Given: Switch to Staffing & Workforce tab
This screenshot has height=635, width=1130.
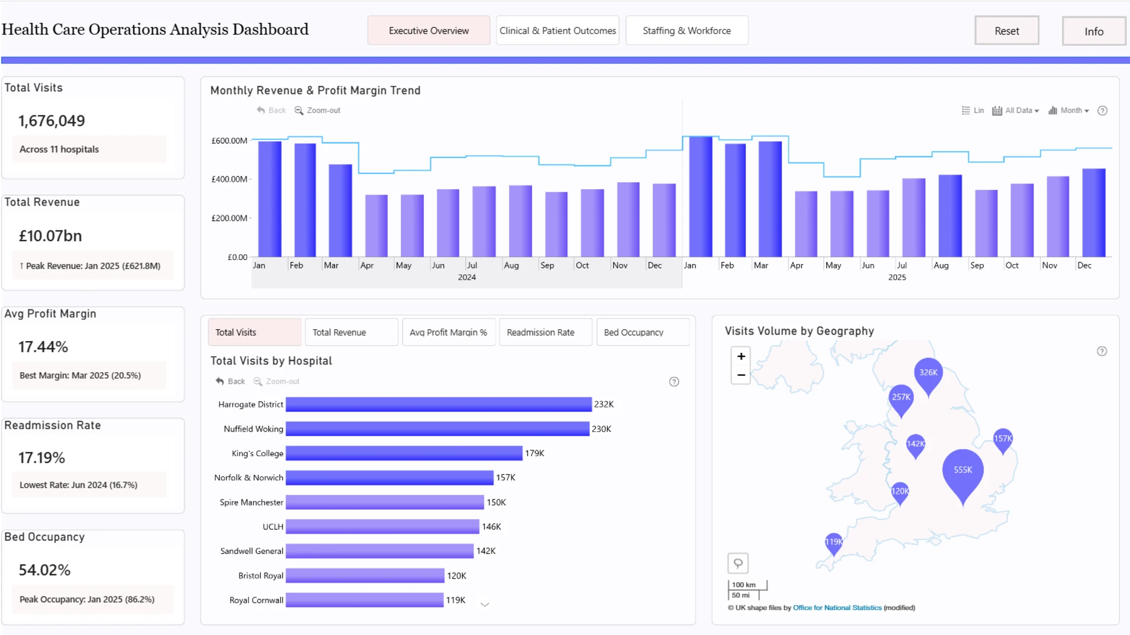Looking at the screenshot, I should [x=687, y=31].
